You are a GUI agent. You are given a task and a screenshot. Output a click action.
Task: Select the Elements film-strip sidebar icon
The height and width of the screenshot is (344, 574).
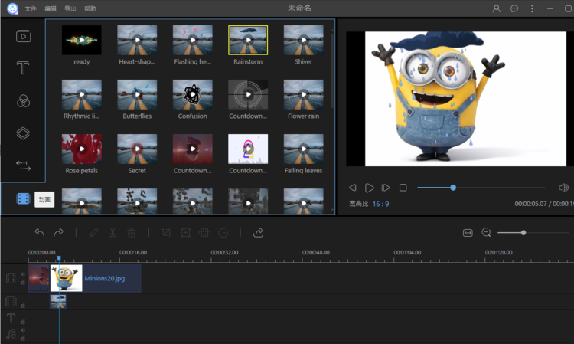(x=23, y=198)
